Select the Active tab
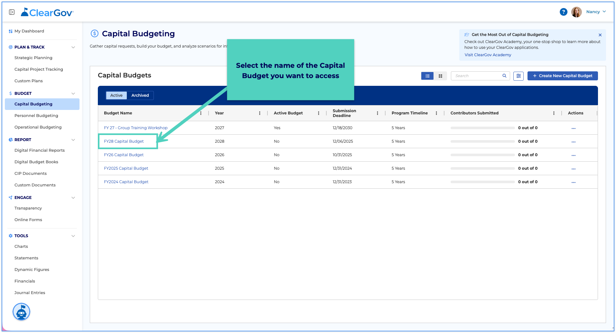This screenshot has height=333, width=616. [117, 95]
